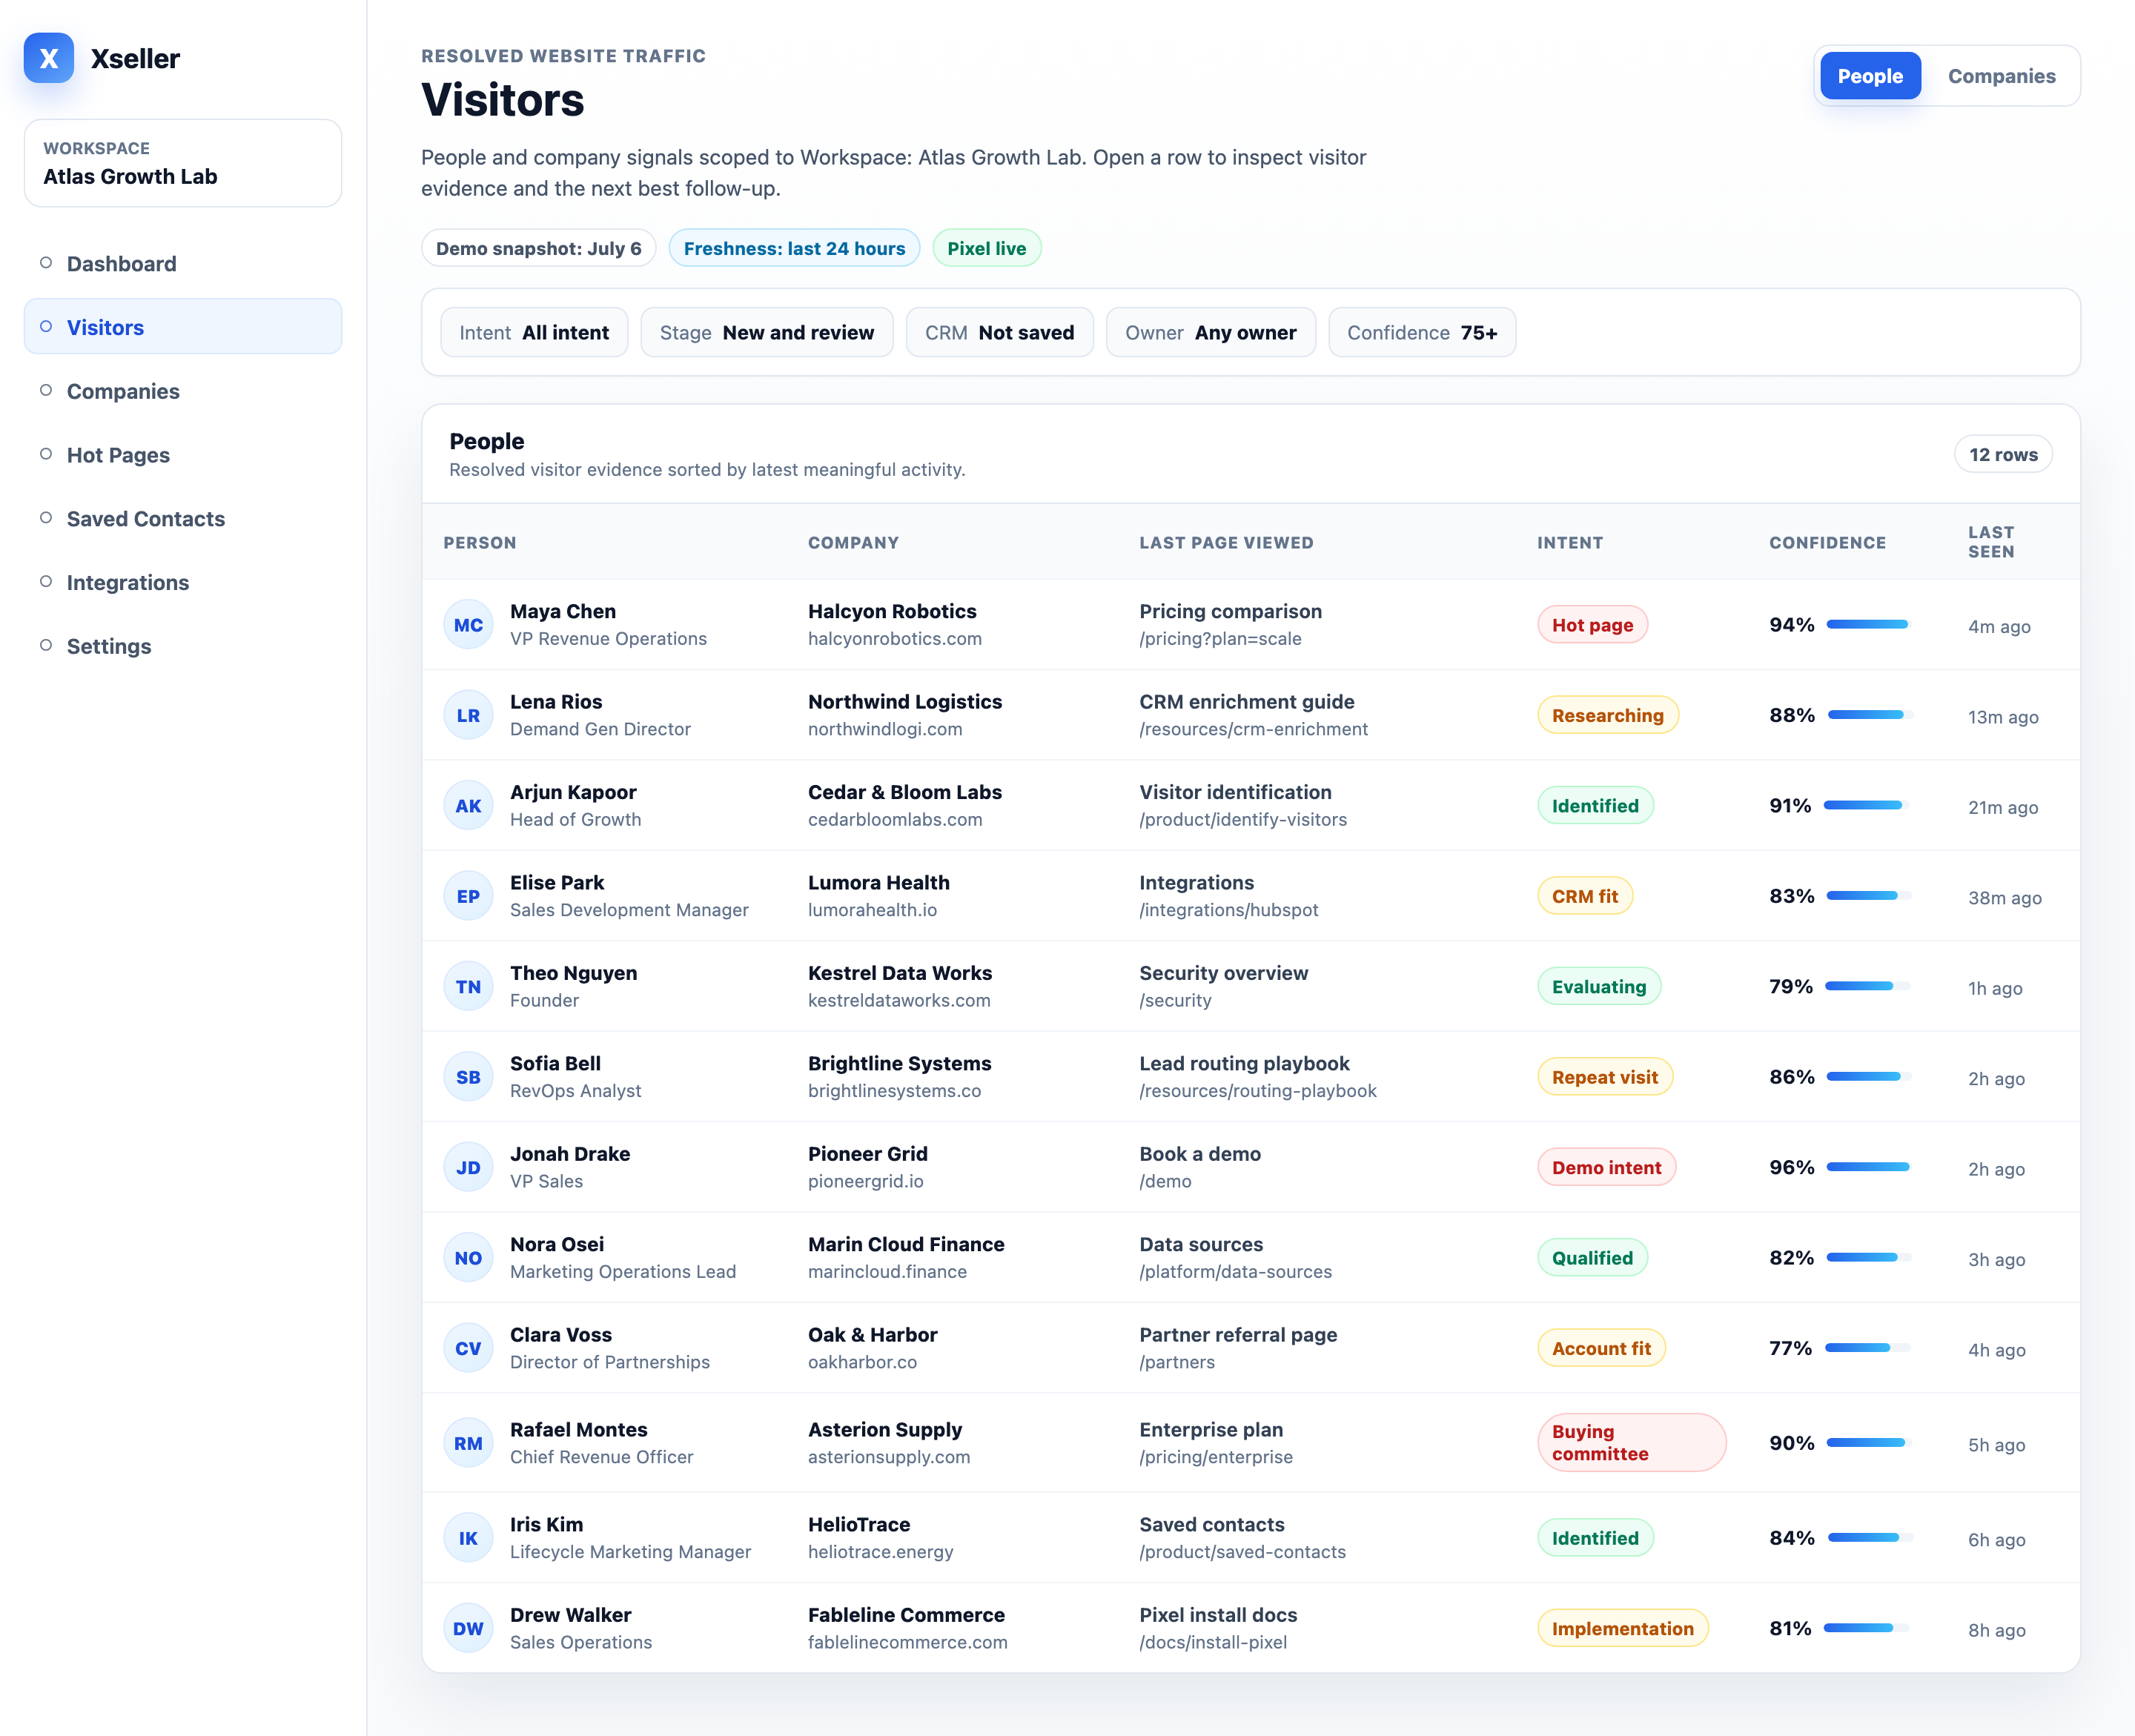Click the Implementation intent badge
The image size is (2135, 1736).
point(1622,1629)
